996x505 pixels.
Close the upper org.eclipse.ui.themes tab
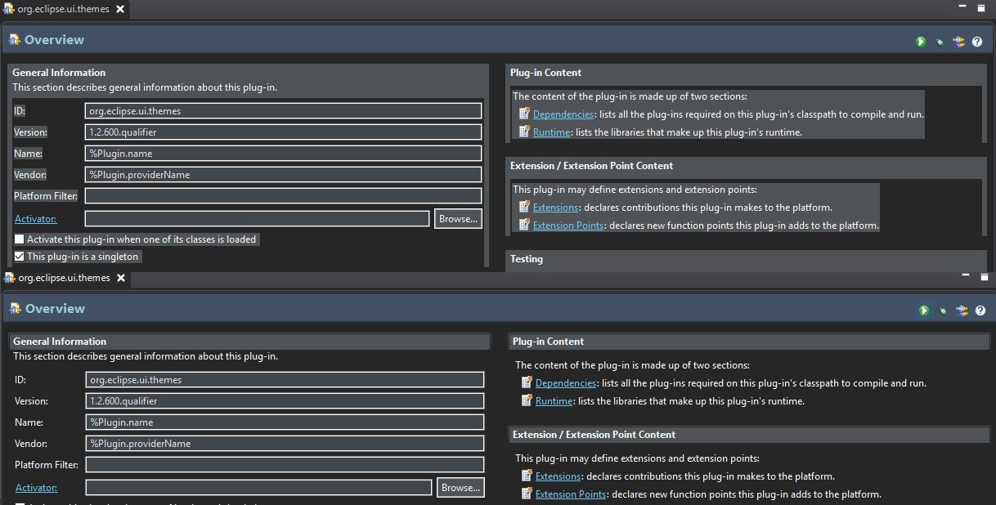pyautogui.click(x=119, y=9)
